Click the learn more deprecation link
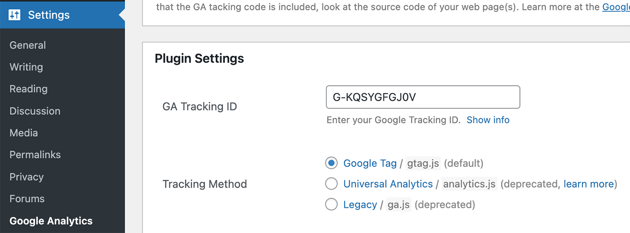The image size is (630, 233). click(588, 184)
